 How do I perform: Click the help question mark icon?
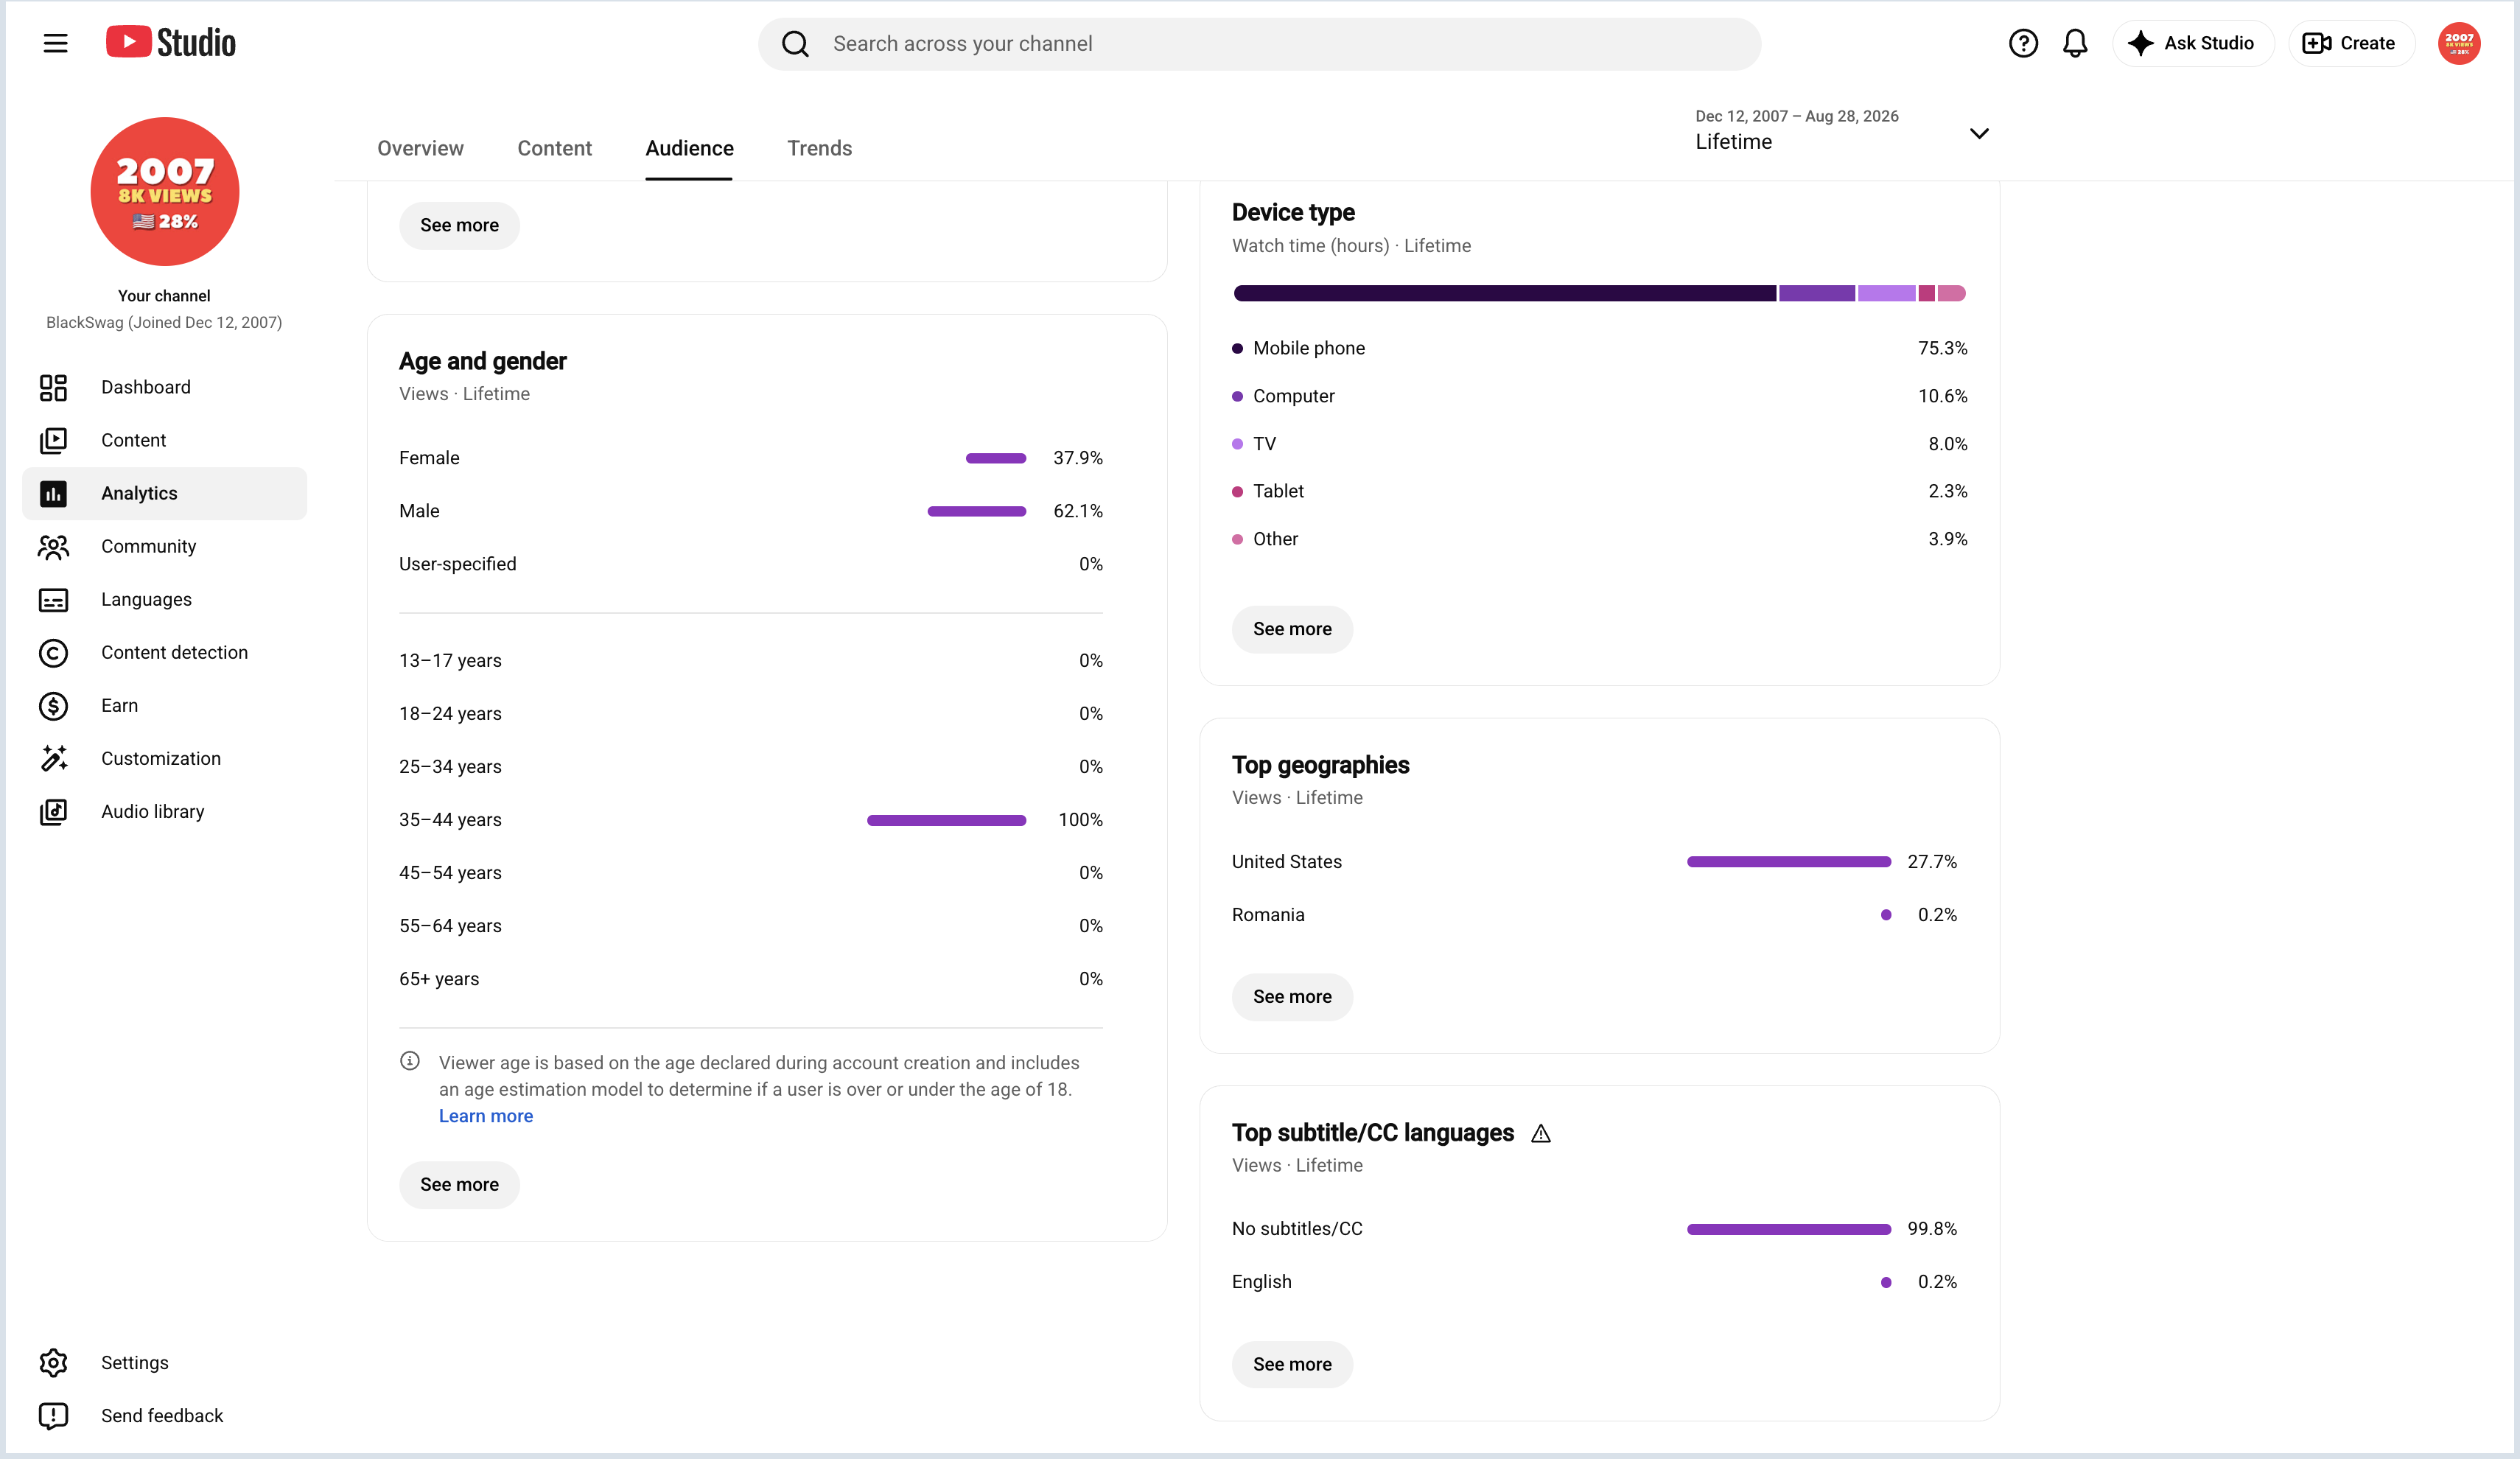pyautogui.click(x=2023, y=43)
